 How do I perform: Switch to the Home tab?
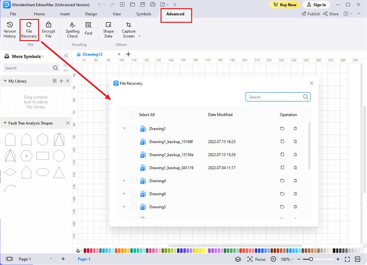[x=39, y=14]
